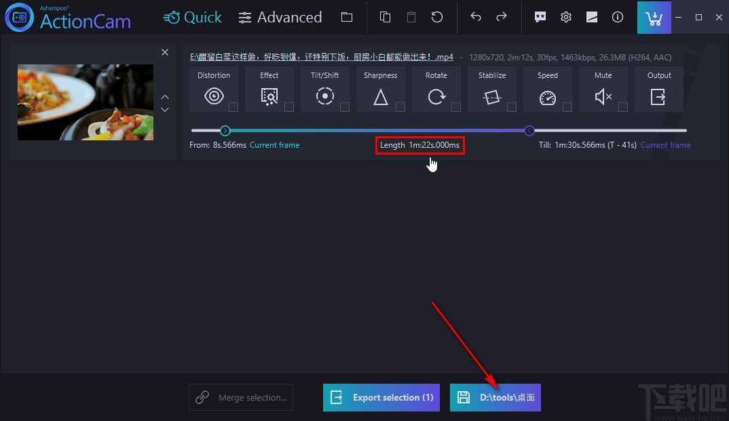
Task: Select the Speed gauge icon
Action: point(548,98)
